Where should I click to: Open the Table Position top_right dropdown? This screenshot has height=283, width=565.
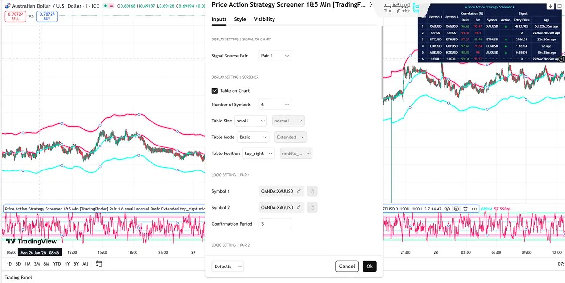tap(258, 154)
